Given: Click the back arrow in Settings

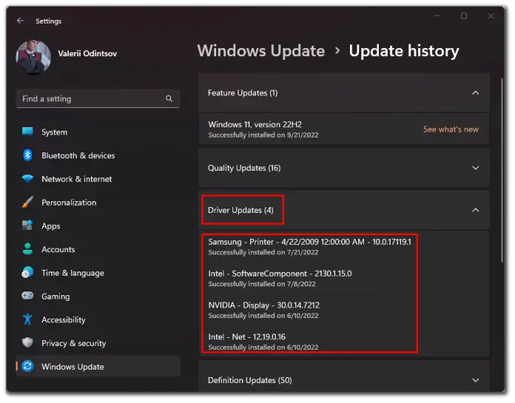Looking at the screenshot, I should (x=21, y=21).
